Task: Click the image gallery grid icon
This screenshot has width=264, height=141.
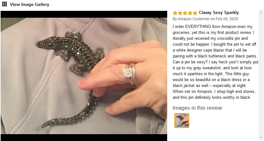Action: pyautogui.click(x=4, y=4)
